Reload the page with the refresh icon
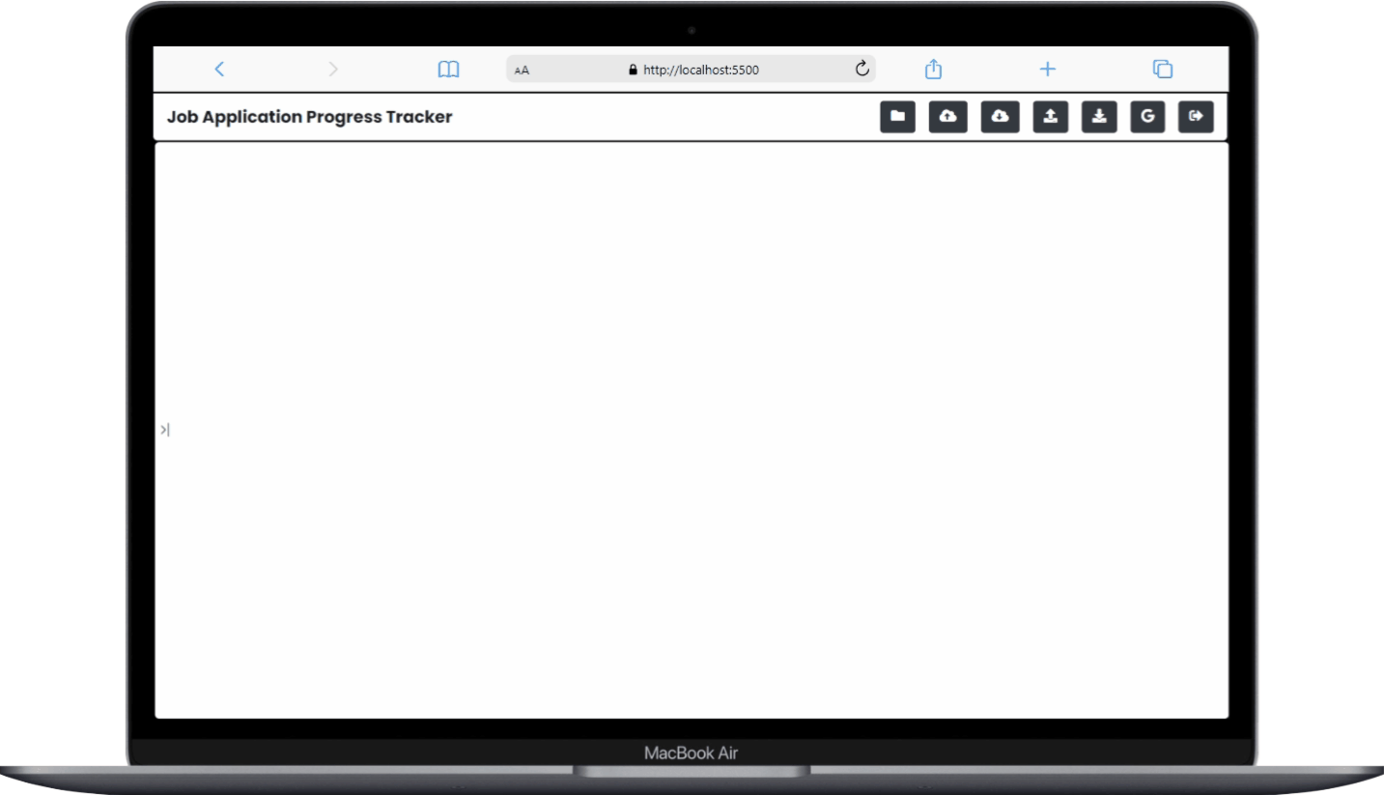Image resolution: width=1384 pixels, height=795 pixels. [x=862, y=69]
